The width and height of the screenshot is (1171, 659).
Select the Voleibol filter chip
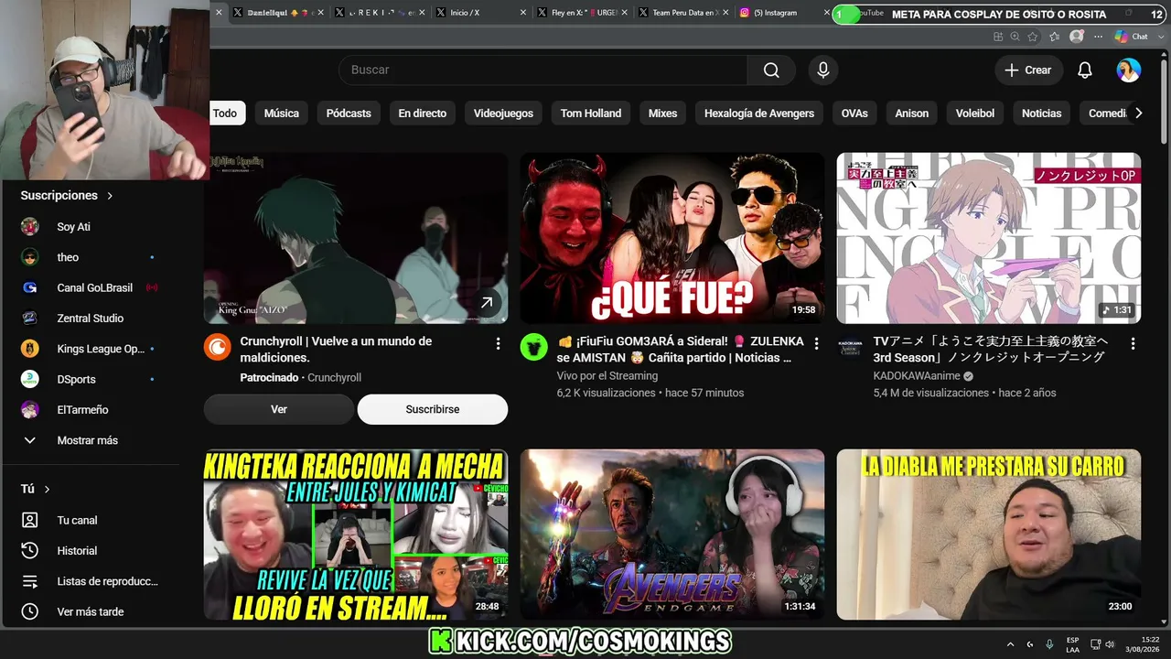[x=975, y=113]
